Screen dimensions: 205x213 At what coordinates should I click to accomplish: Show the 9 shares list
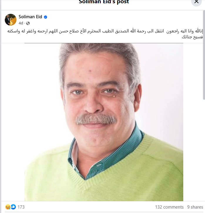195,207
